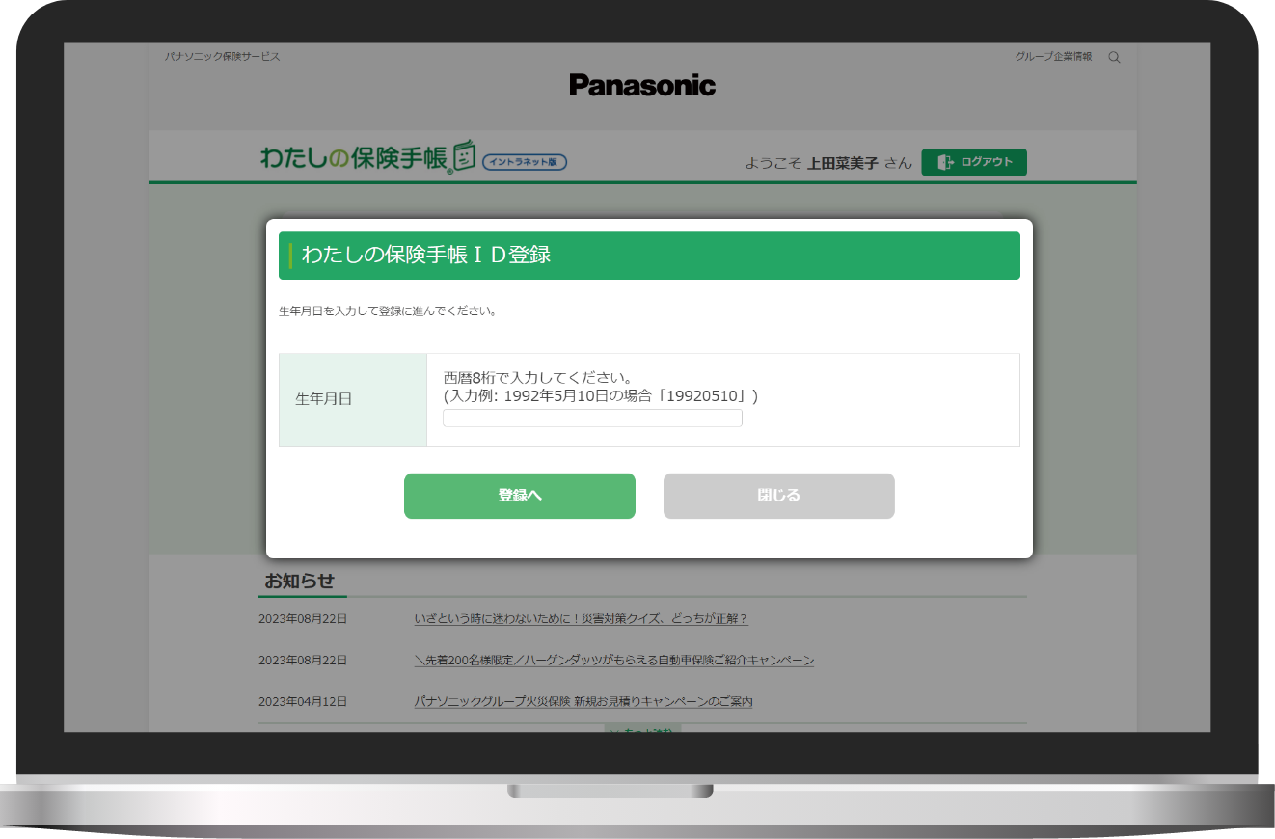Open the 災害対策クイズ news link
The image size is (1275, 839).
coord(581,619)
